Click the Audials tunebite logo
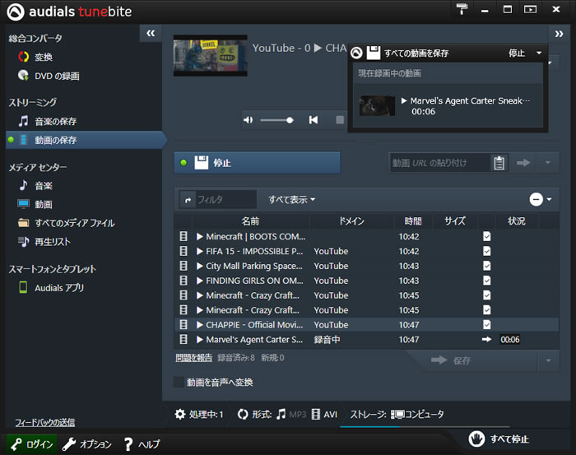Screen dimensions: 576x455 (x=69, y=12)
